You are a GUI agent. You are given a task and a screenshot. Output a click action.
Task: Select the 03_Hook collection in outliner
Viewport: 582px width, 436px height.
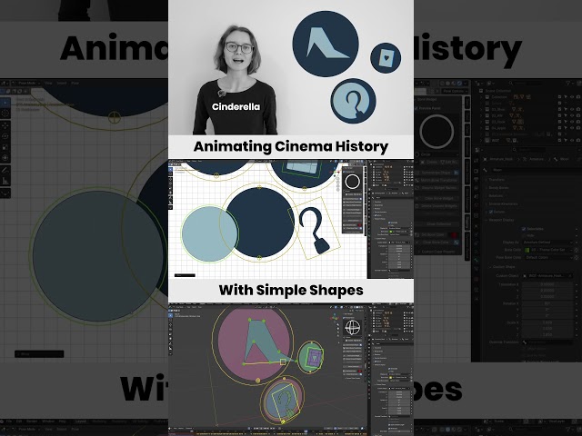498,122
